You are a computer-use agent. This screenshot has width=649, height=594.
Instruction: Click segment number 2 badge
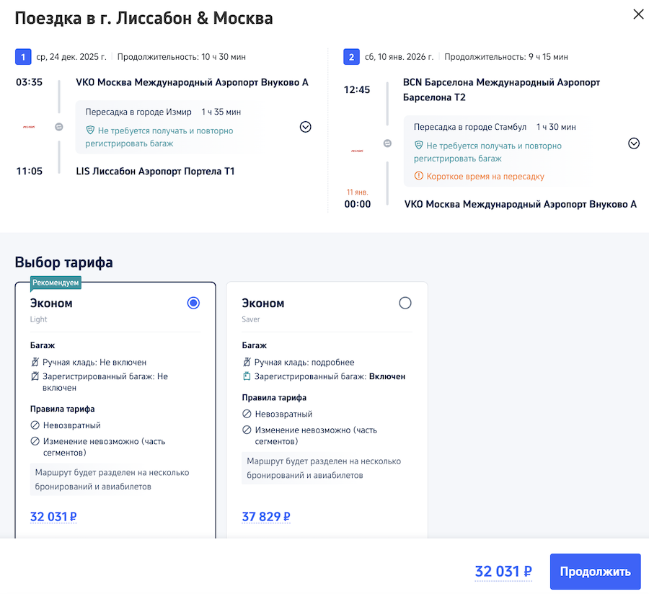[x=351, y=57]
